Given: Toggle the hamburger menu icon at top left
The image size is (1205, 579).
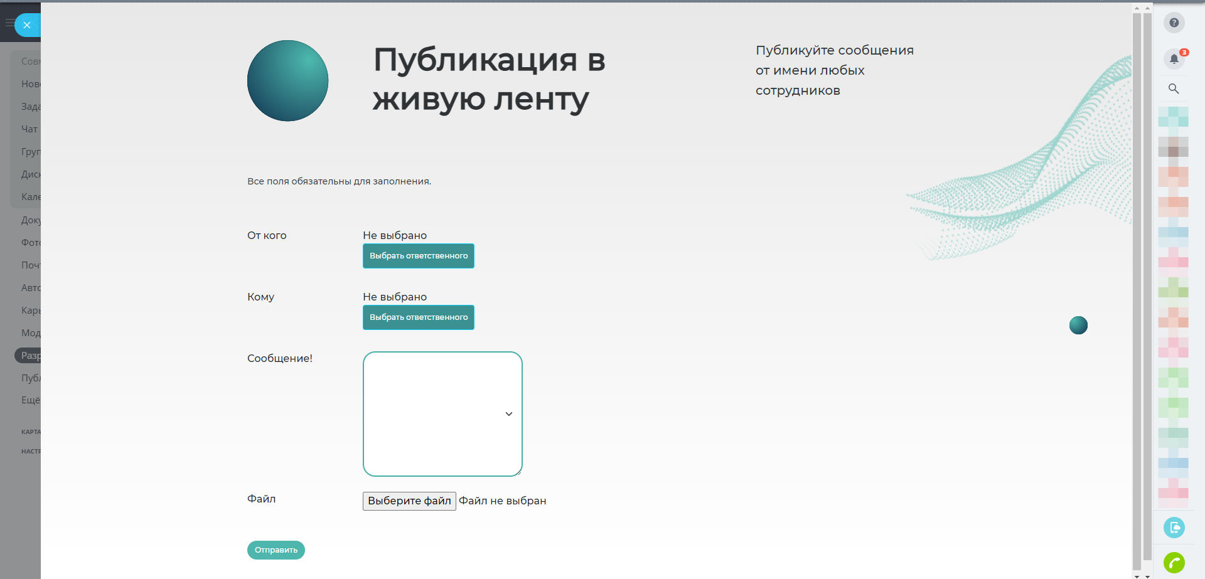Looking at the screenshot, I should [x=9, y=23].
